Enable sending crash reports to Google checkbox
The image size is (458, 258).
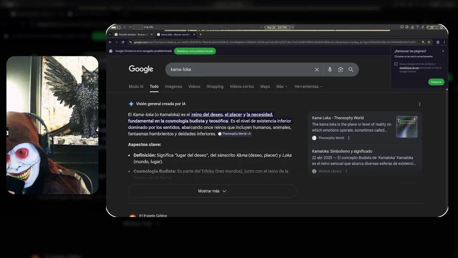[x=396, y=64]
